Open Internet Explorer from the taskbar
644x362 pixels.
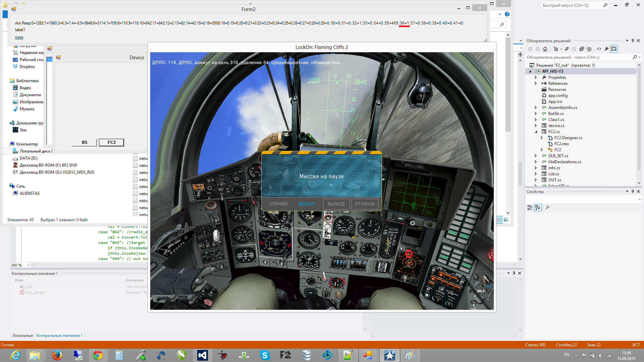[15, 355]
